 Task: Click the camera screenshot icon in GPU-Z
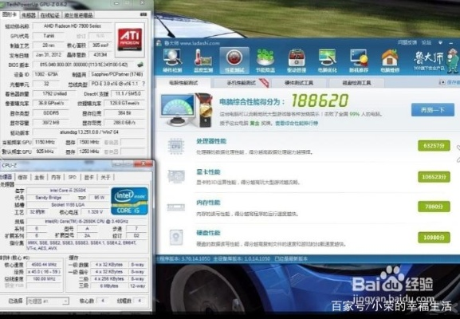[x=144, y=14]
